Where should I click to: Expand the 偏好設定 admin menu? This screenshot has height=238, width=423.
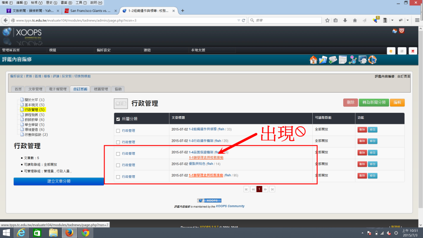[x=103, y=50]
